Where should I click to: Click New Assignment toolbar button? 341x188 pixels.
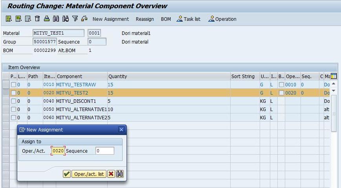[111, 19]
